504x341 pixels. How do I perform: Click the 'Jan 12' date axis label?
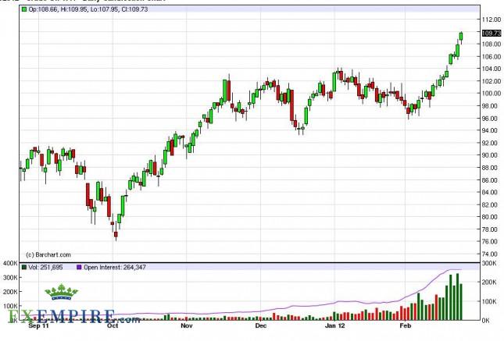pos(334,326)
